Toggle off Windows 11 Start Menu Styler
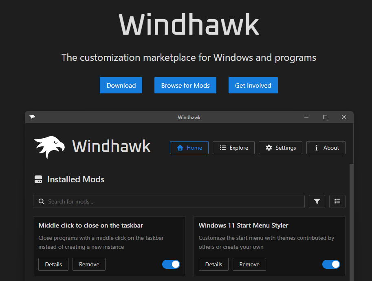The width and height of the screenshot is (372, 281). click(x=331, y=264)
